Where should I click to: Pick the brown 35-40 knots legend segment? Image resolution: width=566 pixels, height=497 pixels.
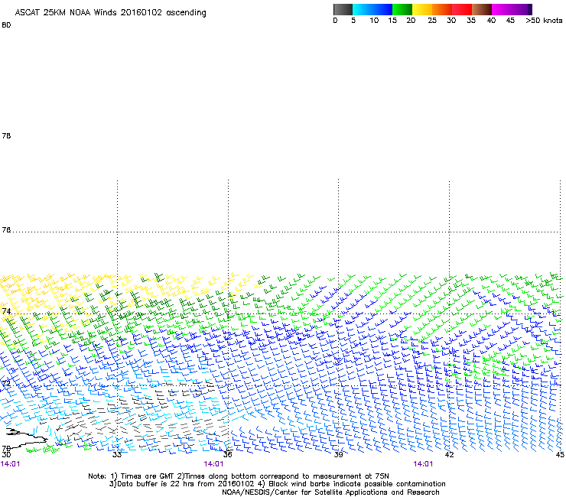point(482,9)
